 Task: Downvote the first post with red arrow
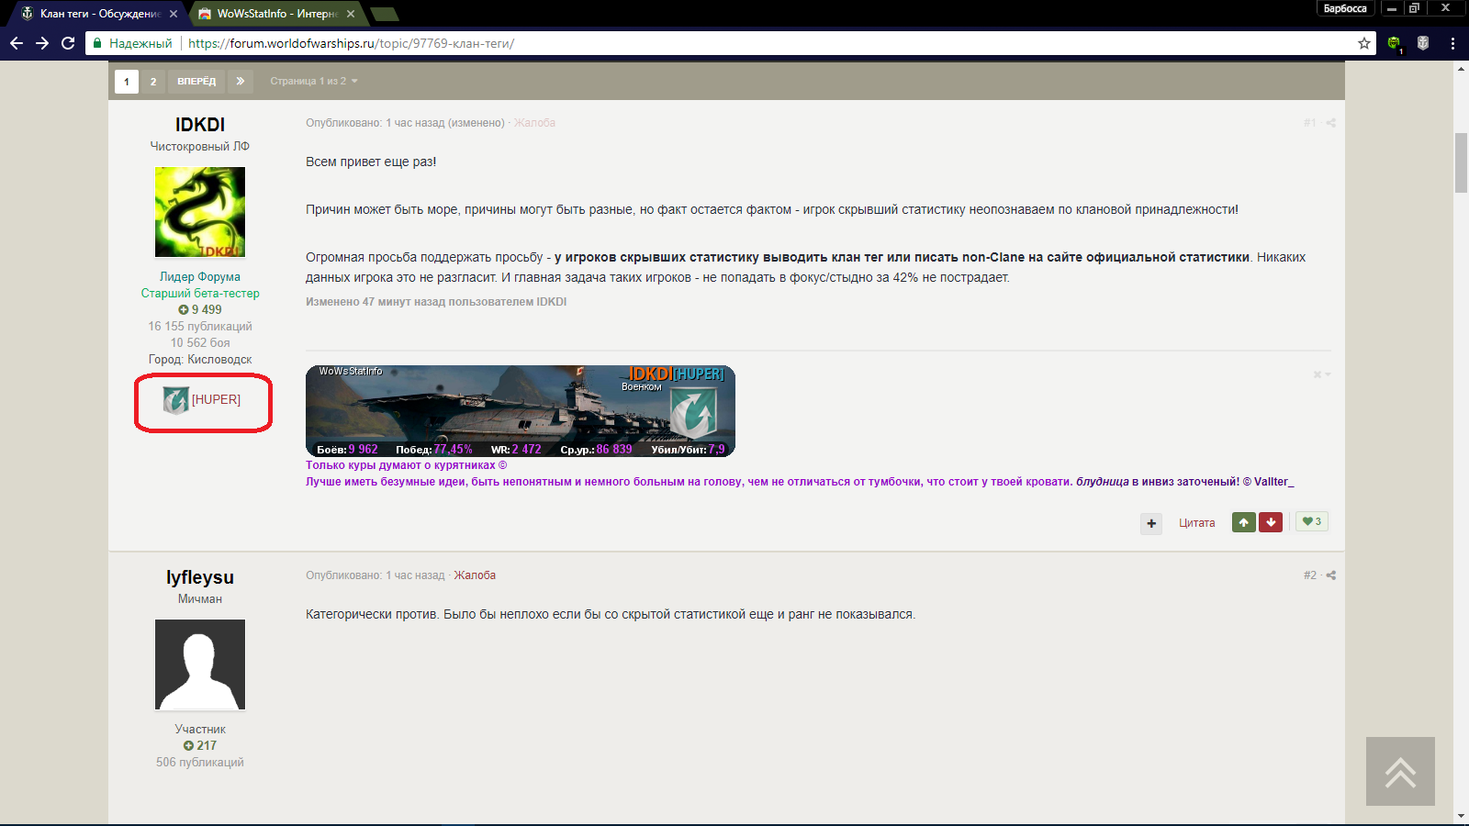click(x=1271, y=522)
